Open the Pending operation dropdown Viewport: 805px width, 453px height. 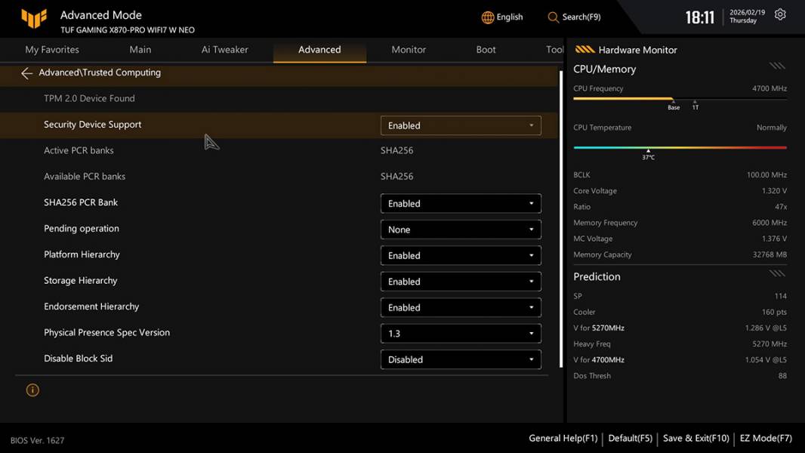tap(461, 230)
